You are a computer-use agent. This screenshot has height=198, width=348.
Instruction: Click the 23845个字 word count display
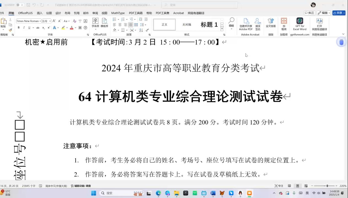point(28,186)
